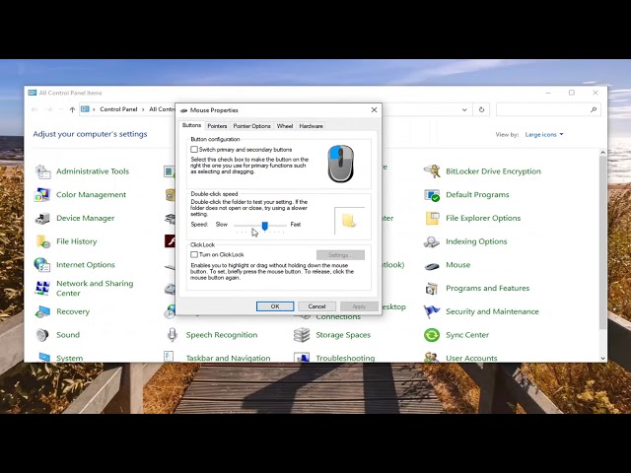Open the File History icon
This screenshot has width=631, height=473.
42,241
